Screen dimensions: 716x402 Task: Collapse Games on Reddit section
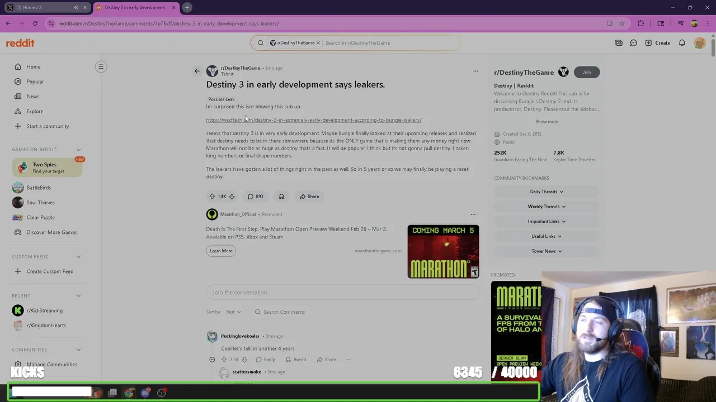78,150
